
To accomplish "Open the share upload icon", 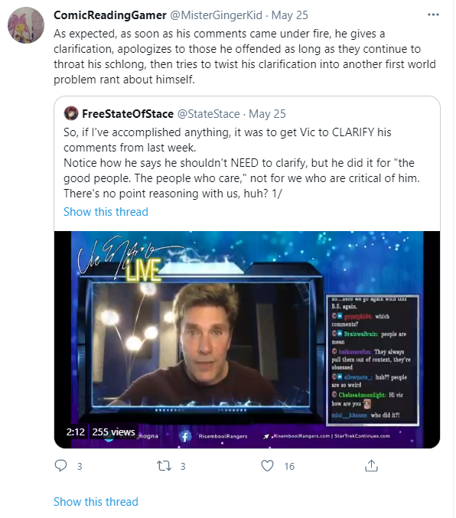I will tap(371, 466).
